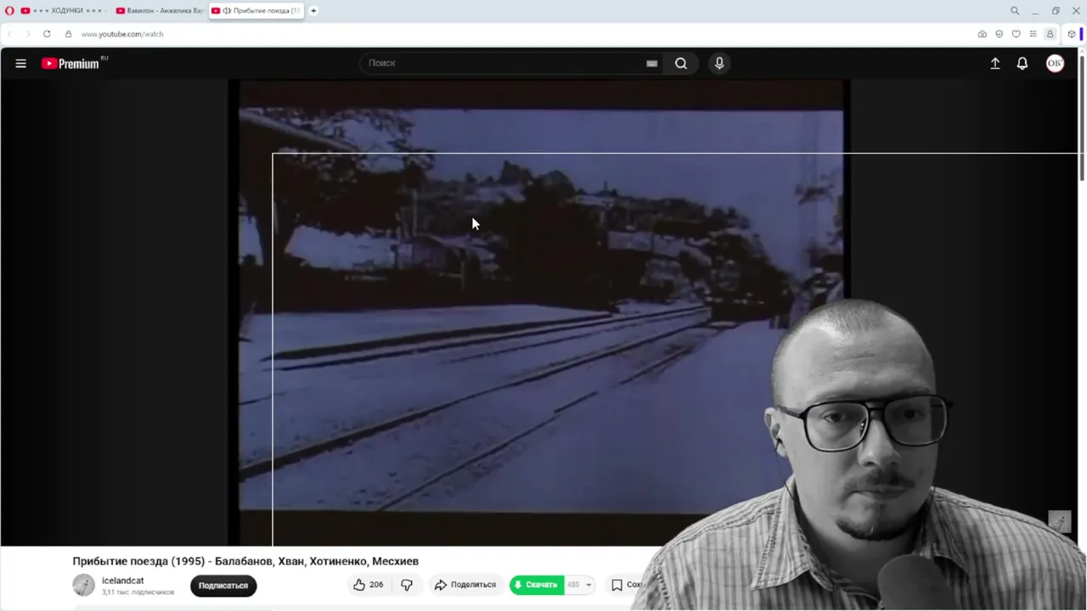Open YouTube notifications bell
The image size is (1087, 611).
coord(1022,64)
